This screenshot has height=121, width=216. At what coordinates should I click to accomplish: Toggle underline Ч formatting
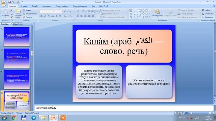[49, 16]
